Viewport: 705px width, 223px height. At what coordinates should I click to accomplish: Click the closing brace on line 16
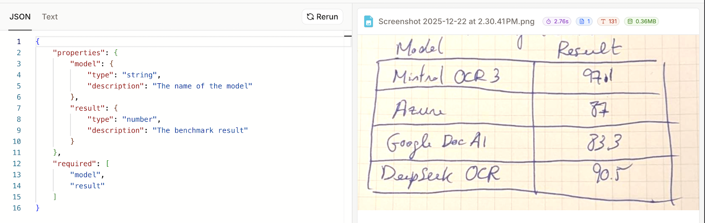coord(37,208)
